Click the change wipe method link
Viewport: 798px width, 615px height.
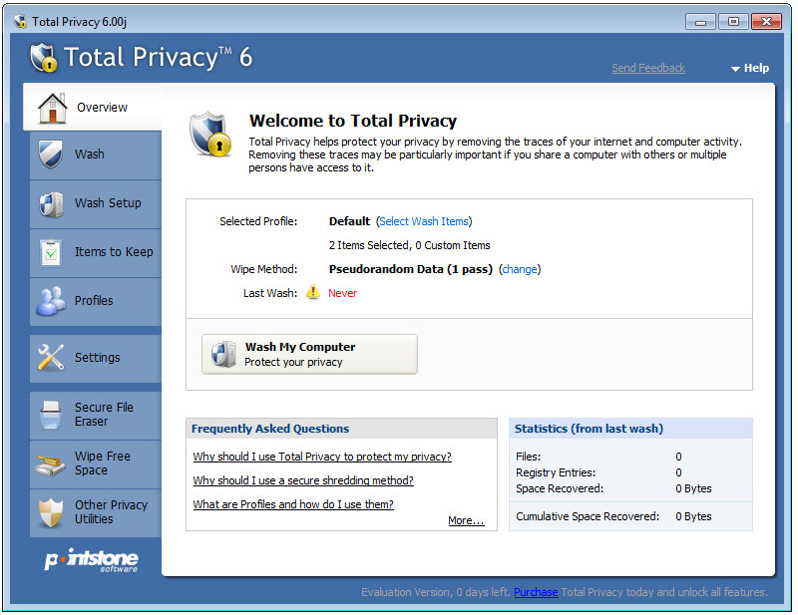[x=519, y=269]
